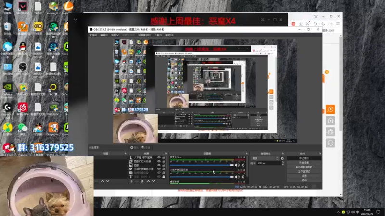Toggle the eye icon of the fifth source row
385x216 pixels.
159,173
